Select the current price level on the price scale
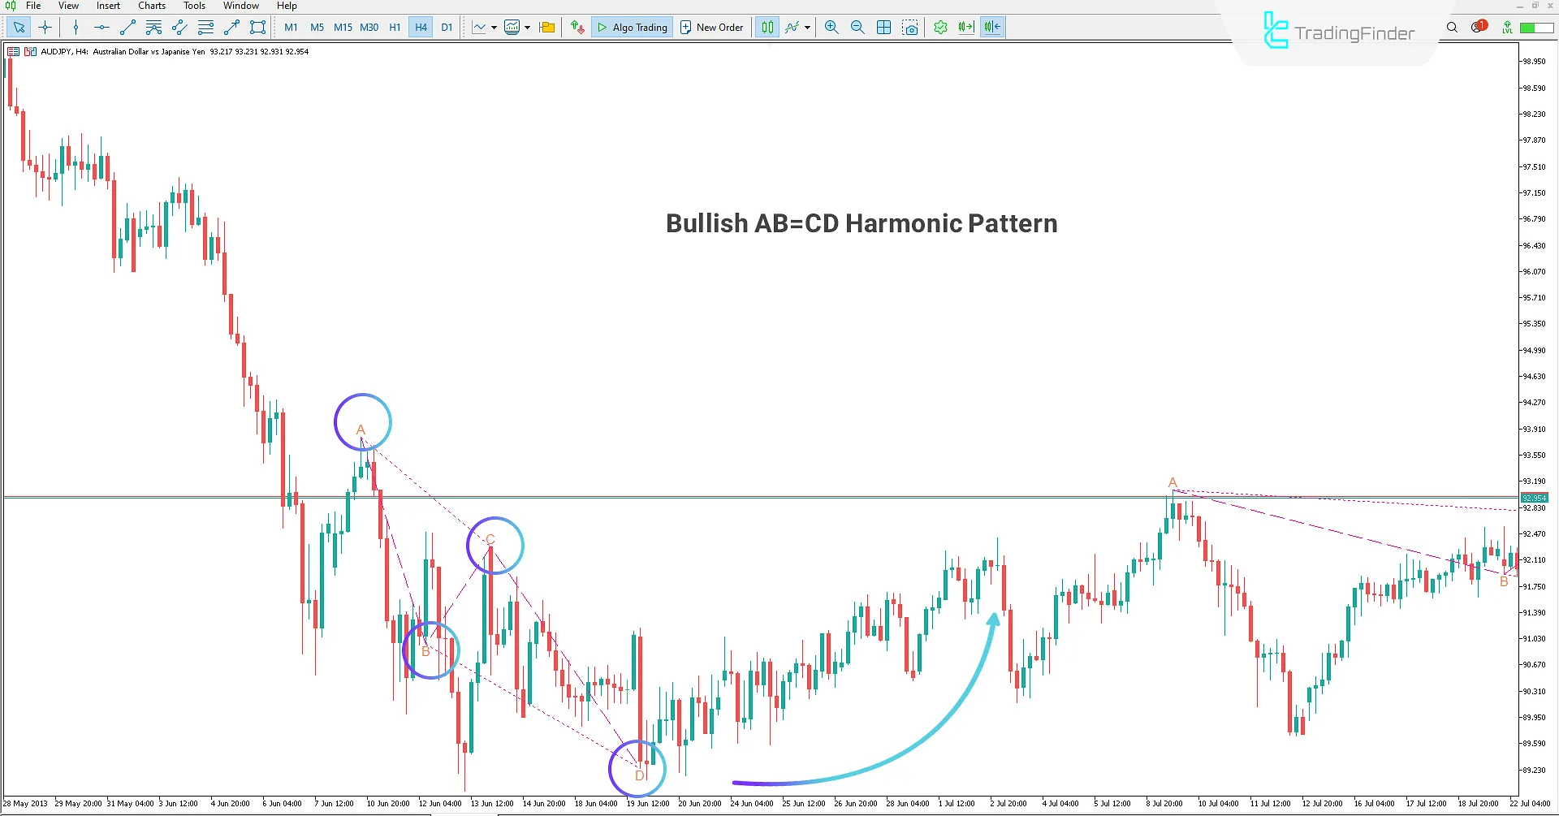This screenshot has width=1559, height=816. click(1534, 498)
